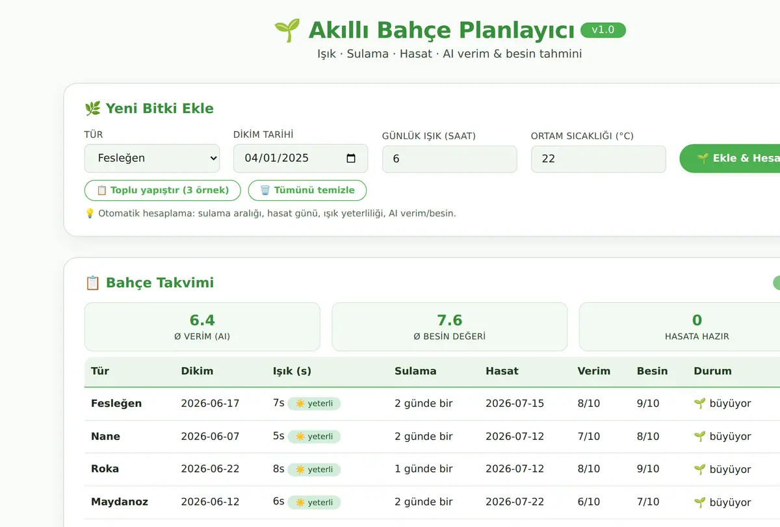The height and width of the screenshot is (527, 780).
Task: Click Tümünü temizle button
Action: (307, 190)
